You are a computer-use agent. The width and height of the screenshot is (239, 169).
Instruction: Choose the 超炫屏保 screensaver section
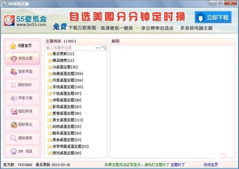pos(22,112)
